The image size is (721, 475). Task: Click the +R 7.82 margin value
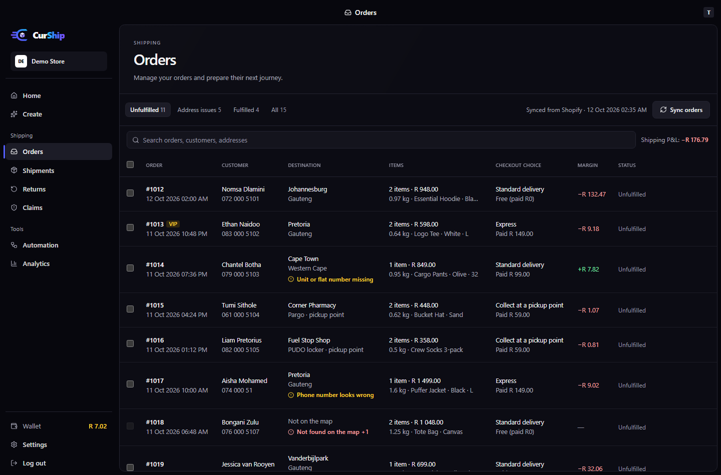pos(588,269)
